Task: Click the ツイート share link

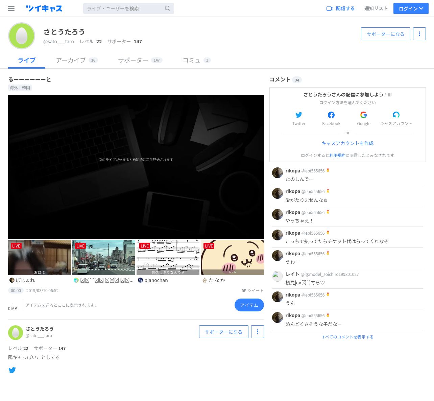Action: coord(252,290)
